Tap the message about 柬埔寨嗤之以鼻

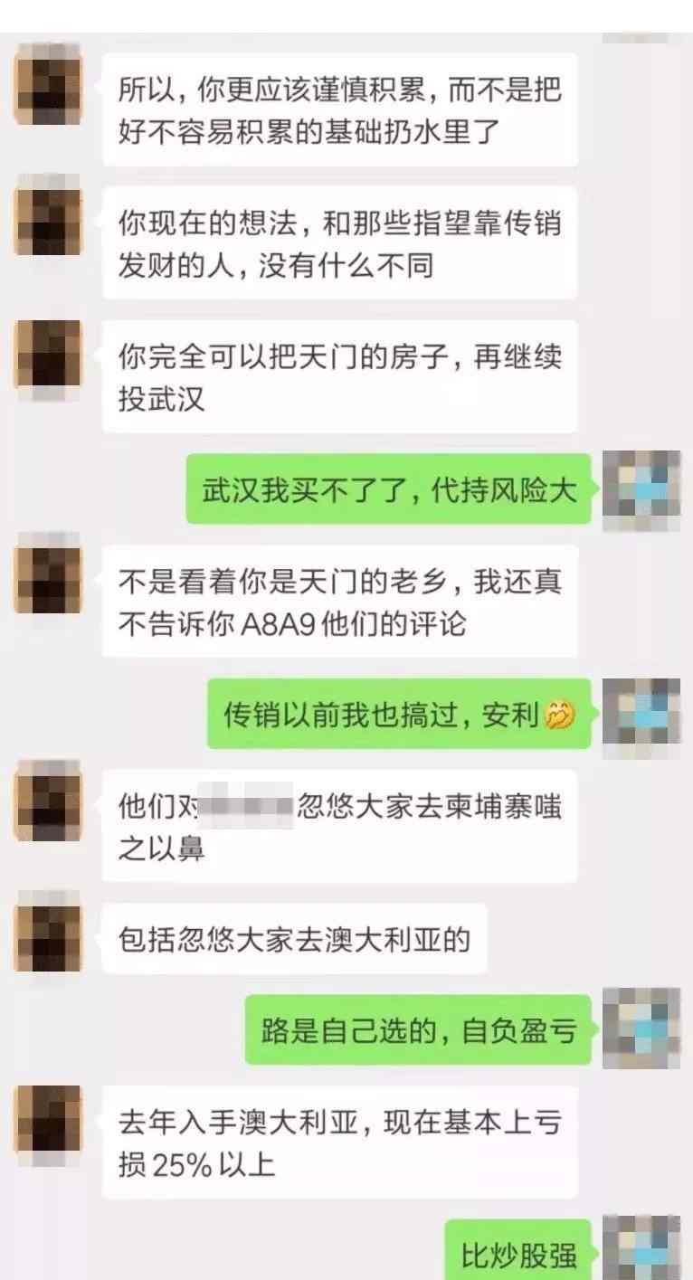[339, 825]
